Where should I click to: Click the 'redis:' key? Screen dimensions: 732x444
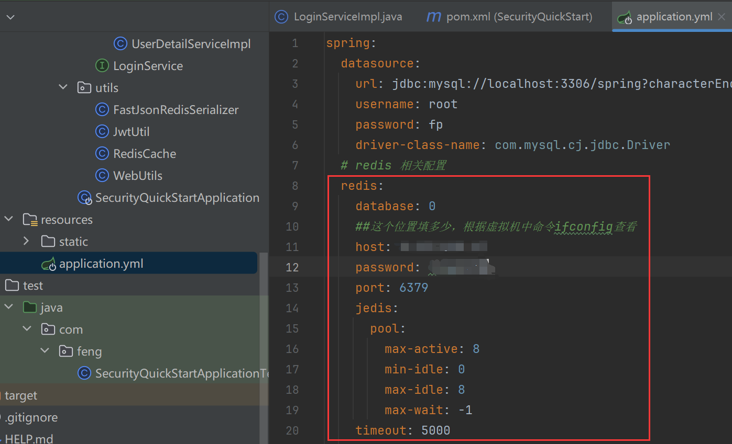(x=362, y=186)
